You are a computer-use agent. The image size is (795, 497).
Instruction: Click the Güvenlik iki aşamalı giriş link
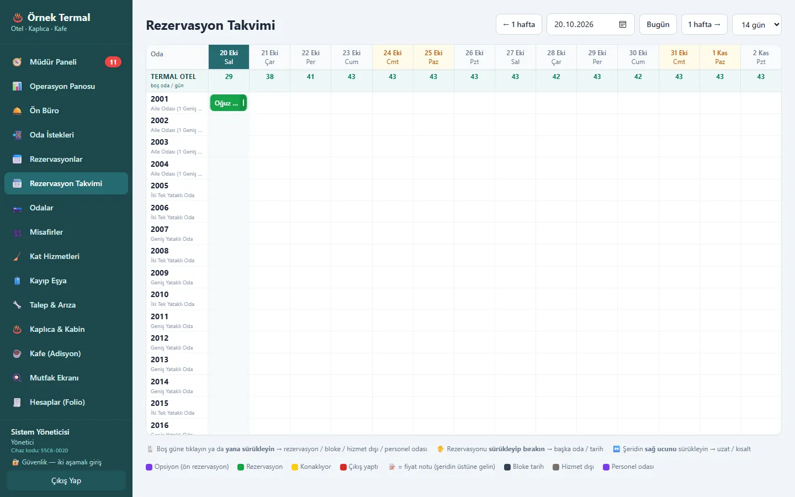pyautogui.click(x=56, y=462)
